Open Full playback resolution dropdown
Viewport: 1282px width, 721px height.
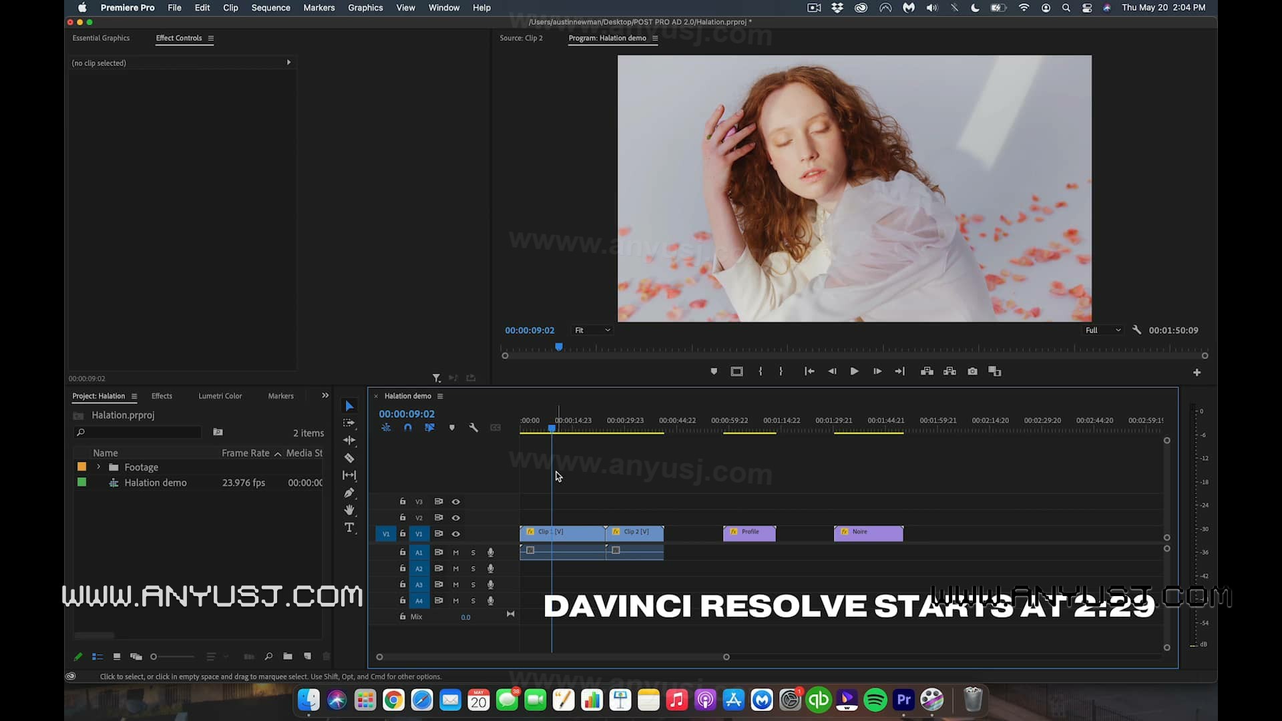(1103, 330)
